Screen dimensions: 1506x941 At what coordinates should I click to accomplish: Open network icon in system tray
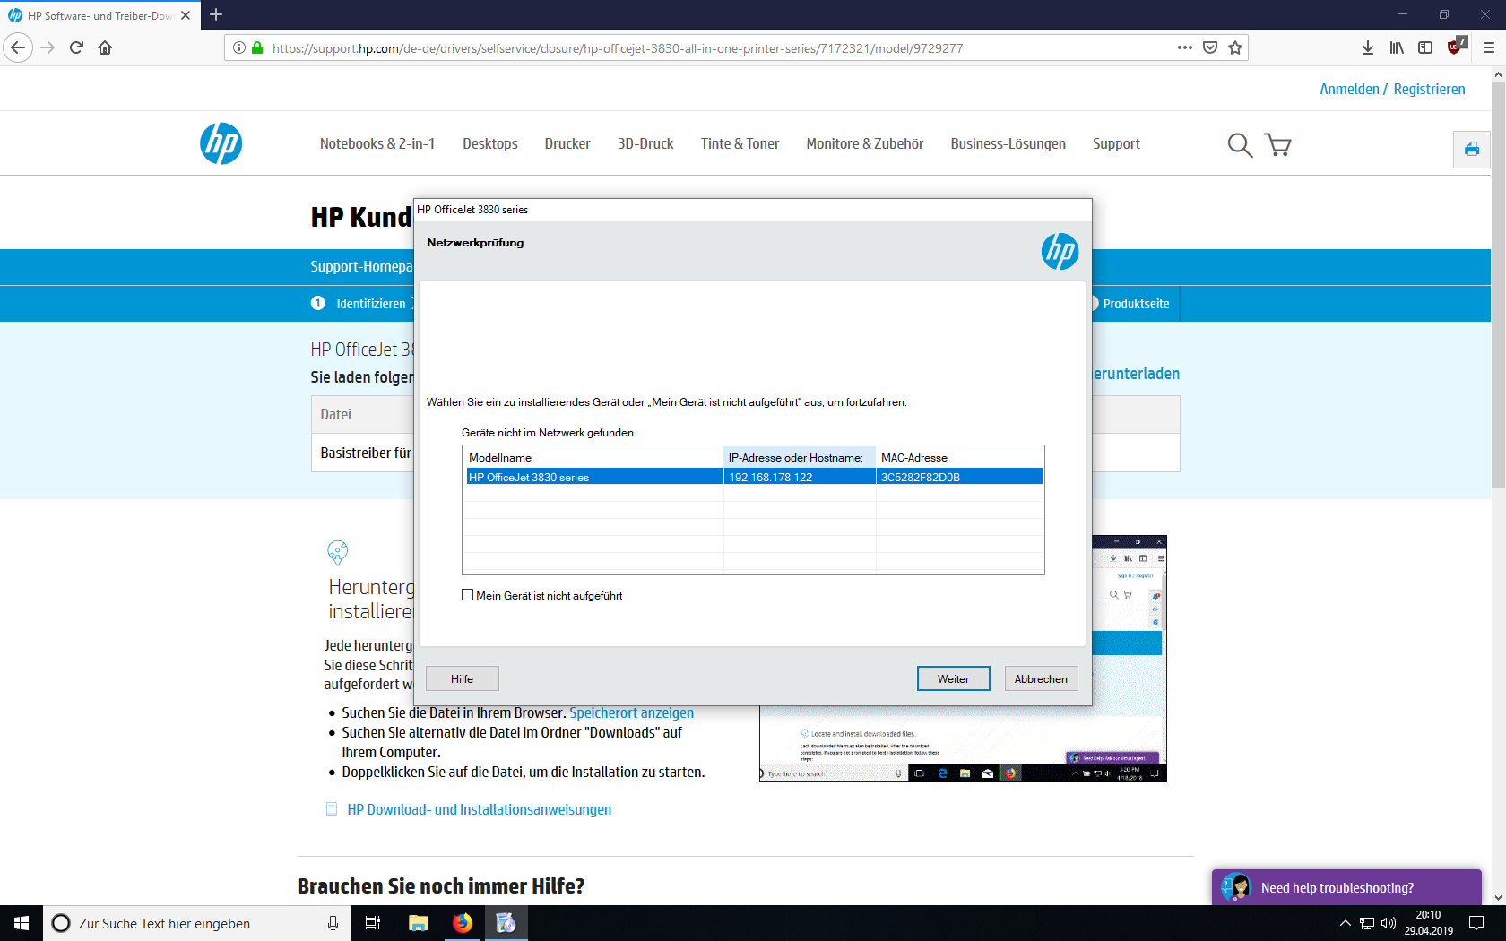[x=1367, y=923]
